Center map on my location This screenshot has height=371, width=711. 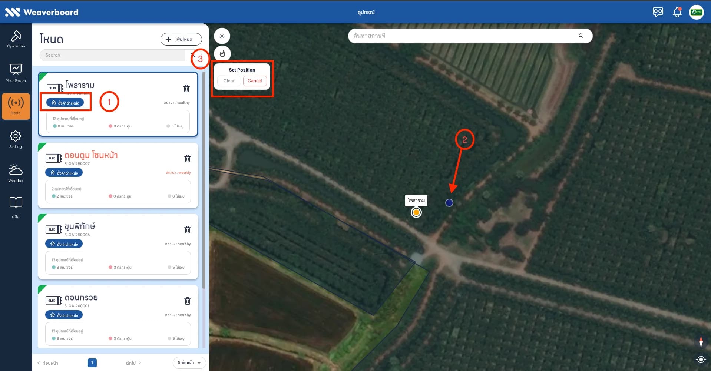701,359
